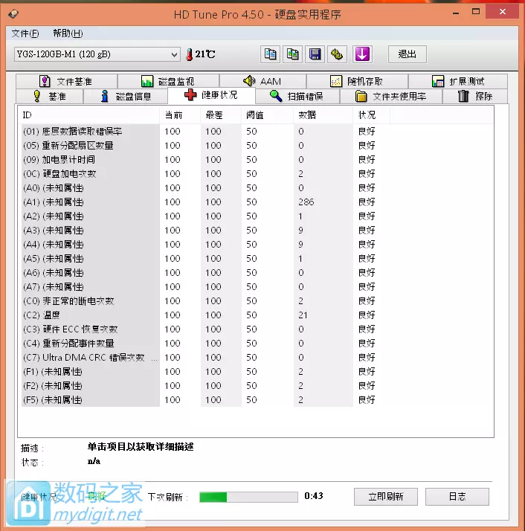Screen dimensions: 525x531
Task: Switch to the 擦除 tab
Action: (475, 96)
